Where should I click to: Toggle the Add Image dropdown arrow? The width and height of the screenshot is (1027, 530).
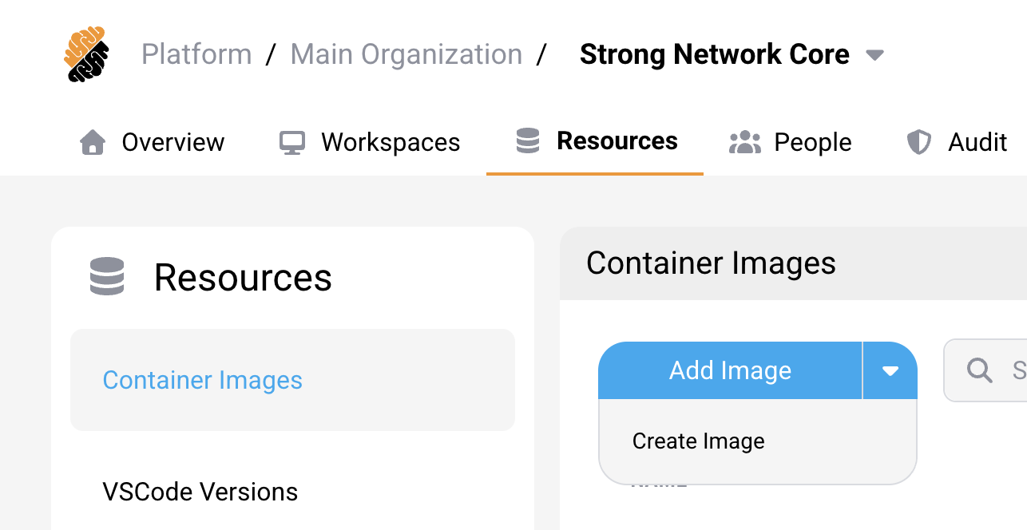click(x=890, y=370)
